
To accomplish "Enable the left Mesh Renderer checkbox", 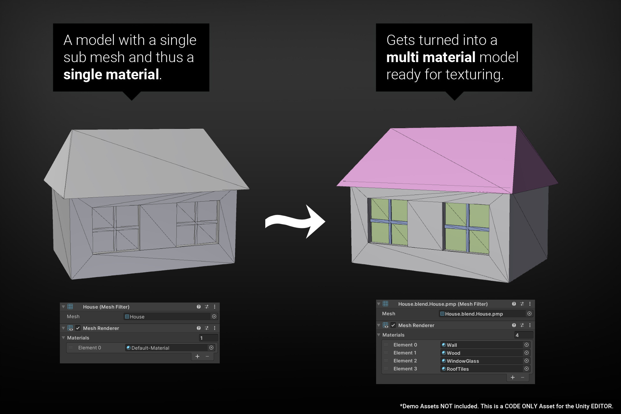I will pyautogui.click(x=77, y=328).
